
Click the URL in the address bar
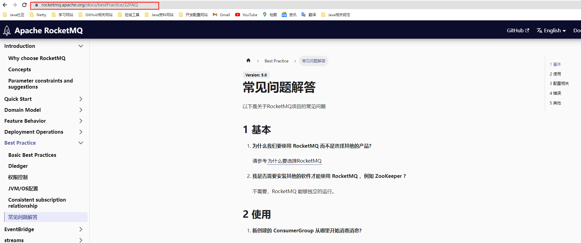pos(90,5)
